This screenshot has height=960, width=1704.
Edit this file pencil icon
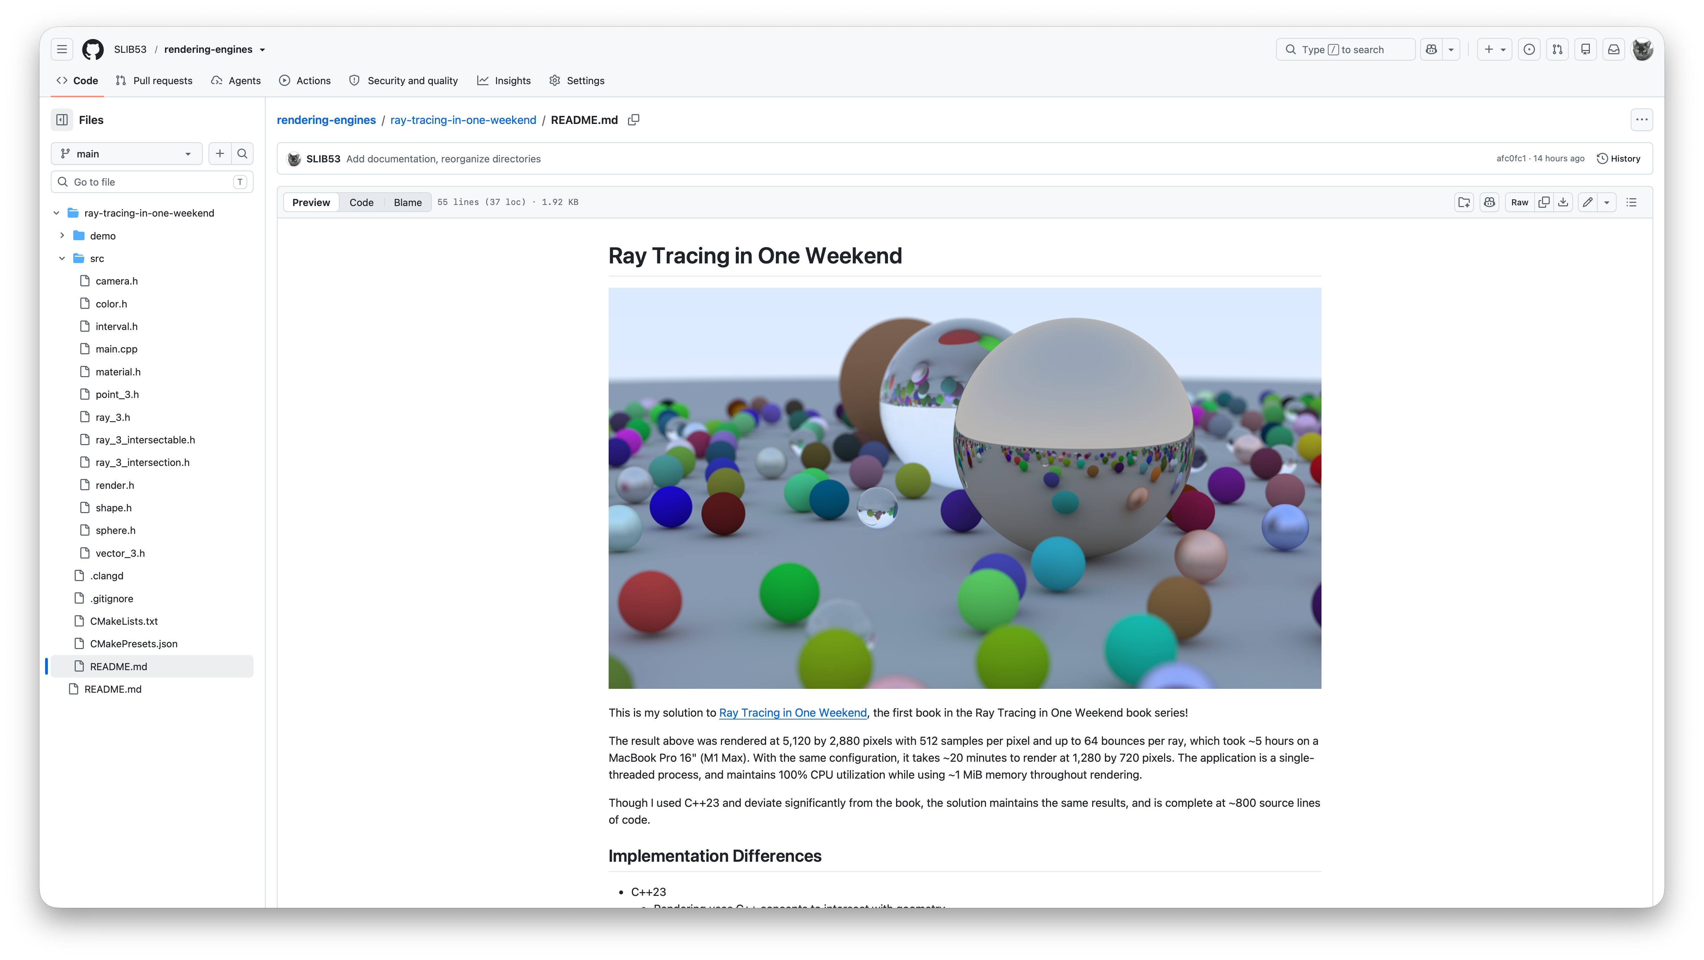pyautogui.click(x=1587, y=202)
